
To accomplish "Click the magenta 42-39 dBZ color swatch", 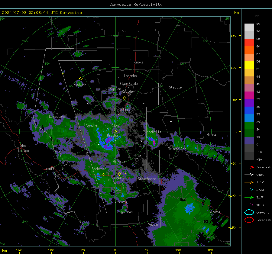I will (249, 95).
